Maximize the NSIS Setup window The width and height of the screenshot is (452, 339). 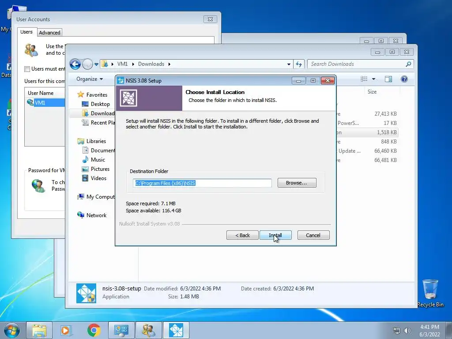click(313, 81)
